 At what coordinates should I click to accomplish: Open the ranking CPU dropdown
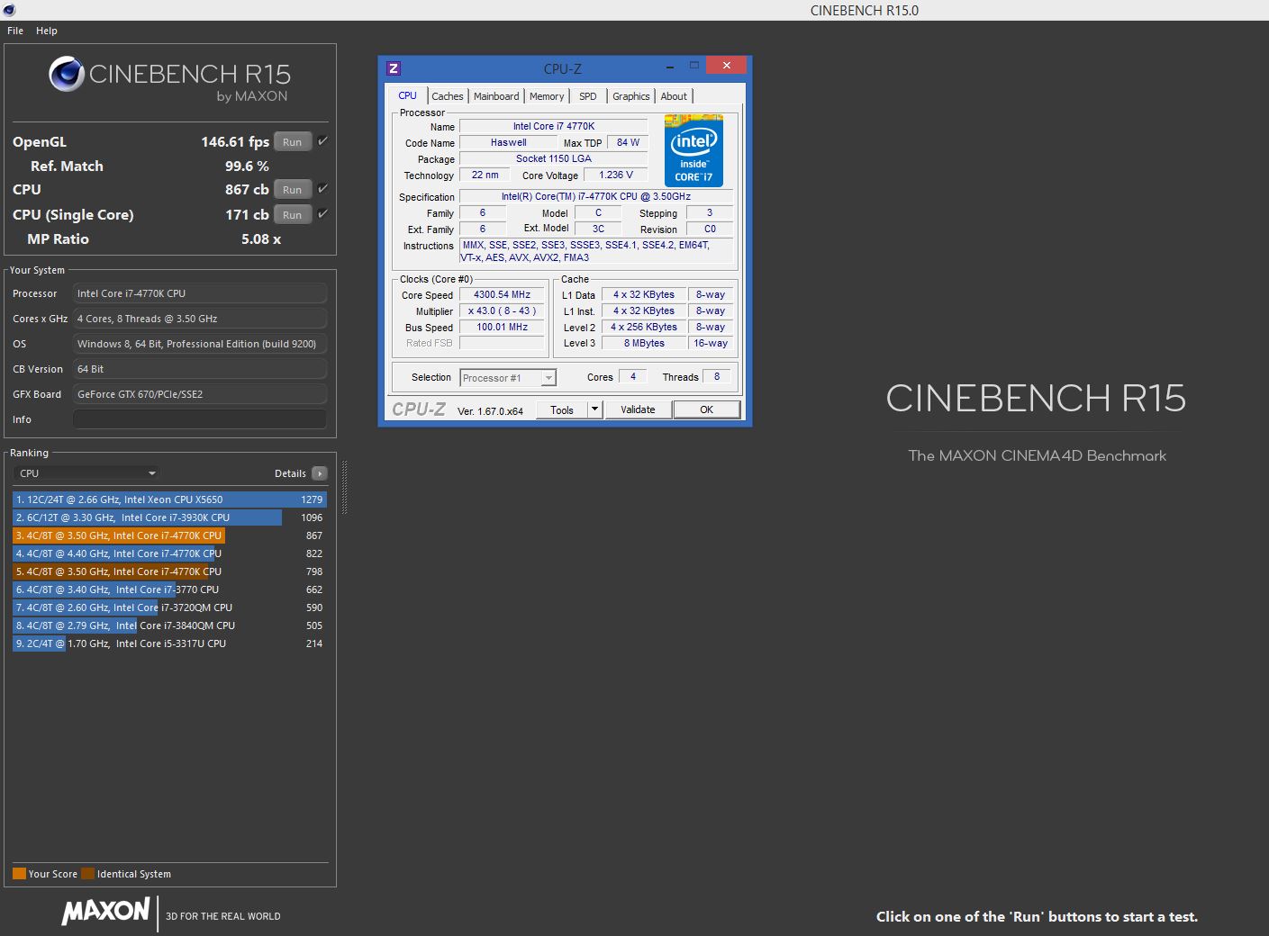pos(87,473)
